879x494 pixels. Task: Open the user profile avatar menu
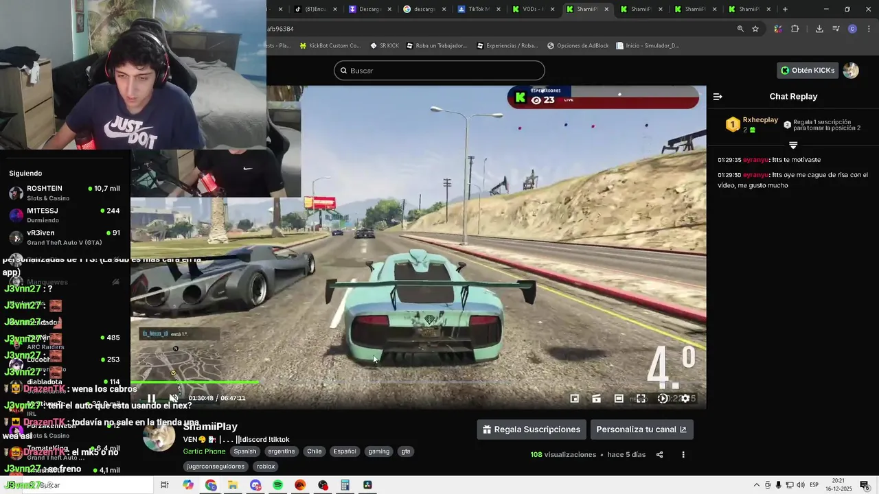(x=851, y=70)
